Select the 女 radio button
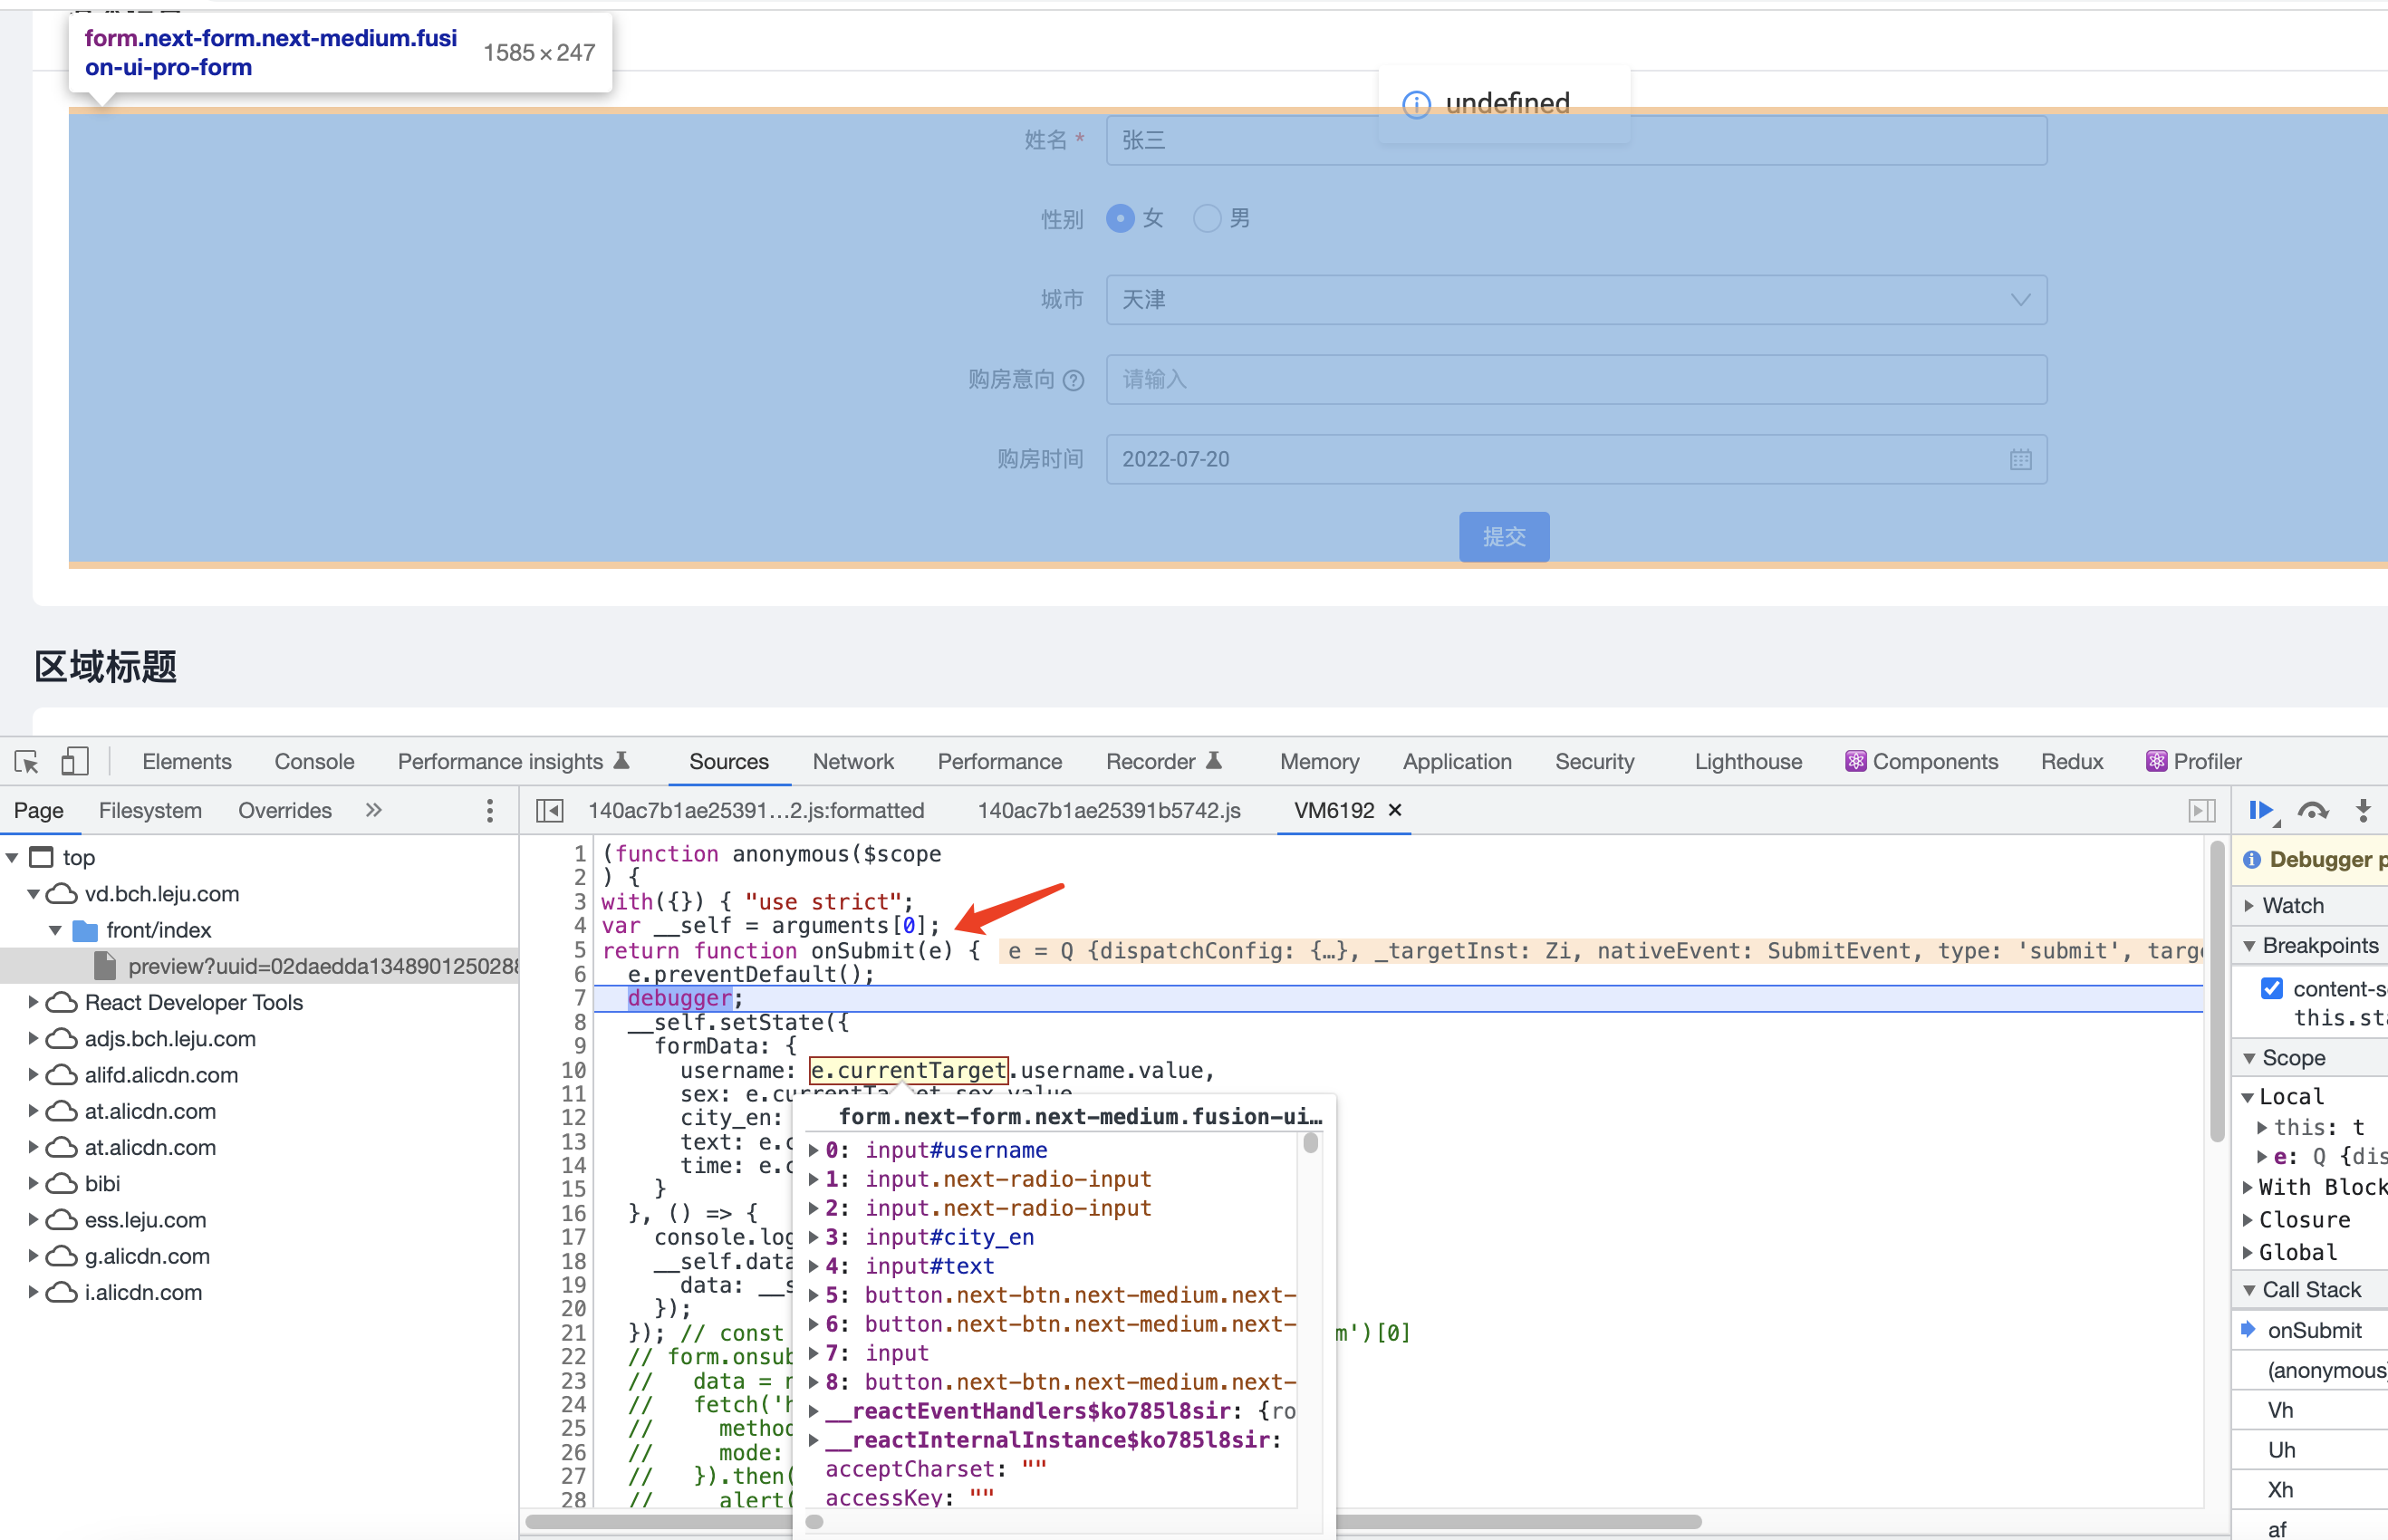Image resolution: width=2388 pixels, height=1540 pixels. pos(1120,218)
